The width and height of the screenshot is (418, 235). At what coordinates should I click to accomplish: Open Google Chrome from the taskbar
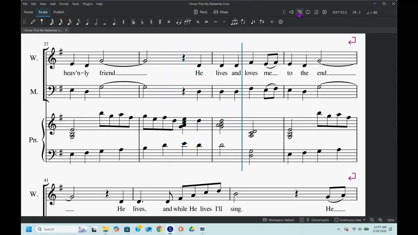click(159, 229)
